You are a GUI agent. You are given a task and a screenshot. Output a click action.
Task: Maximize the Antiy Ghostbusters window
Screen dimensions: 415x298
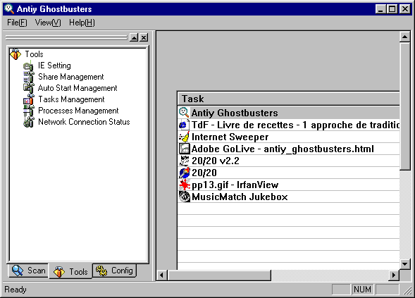392,9
